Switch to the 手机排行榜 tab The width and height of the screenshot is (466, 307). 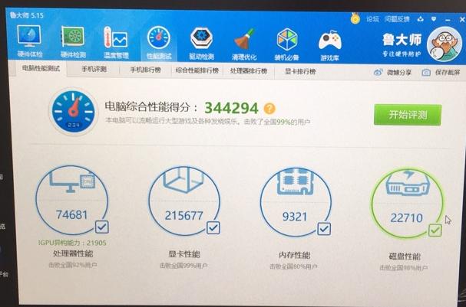(x=146, y=70)
